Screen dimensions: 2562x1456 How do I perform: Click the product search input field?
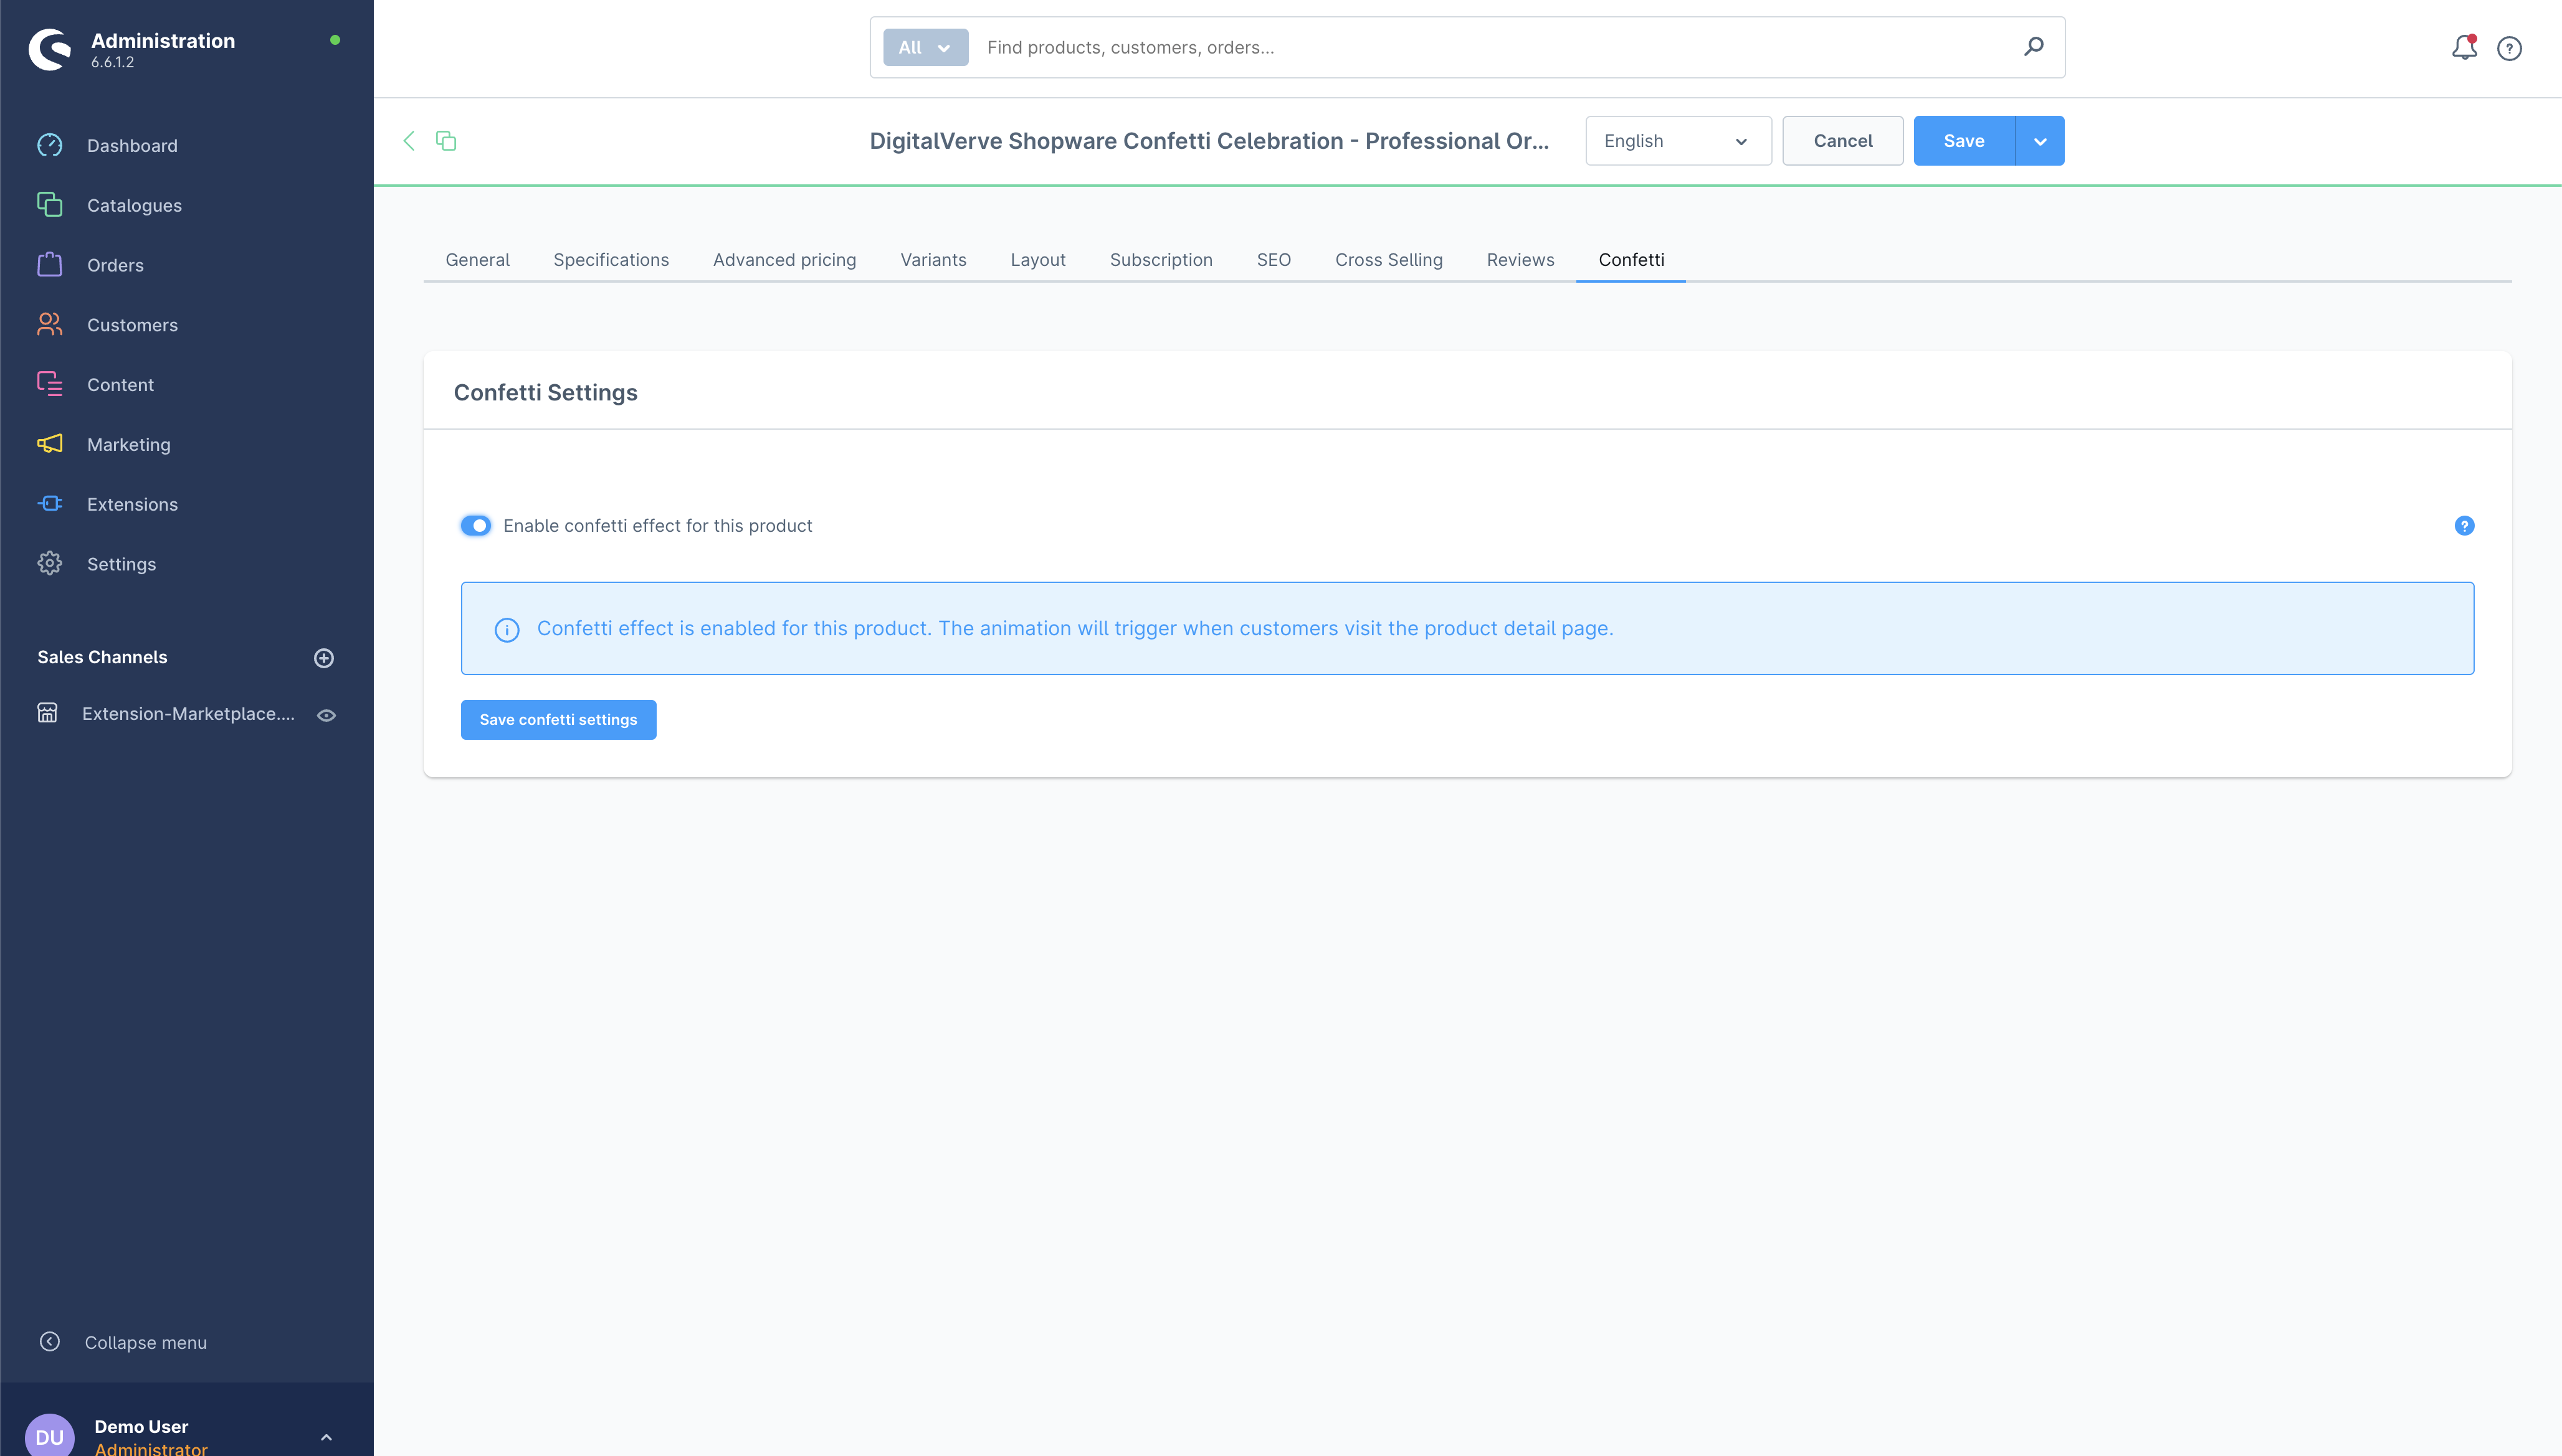[1490, 47]
